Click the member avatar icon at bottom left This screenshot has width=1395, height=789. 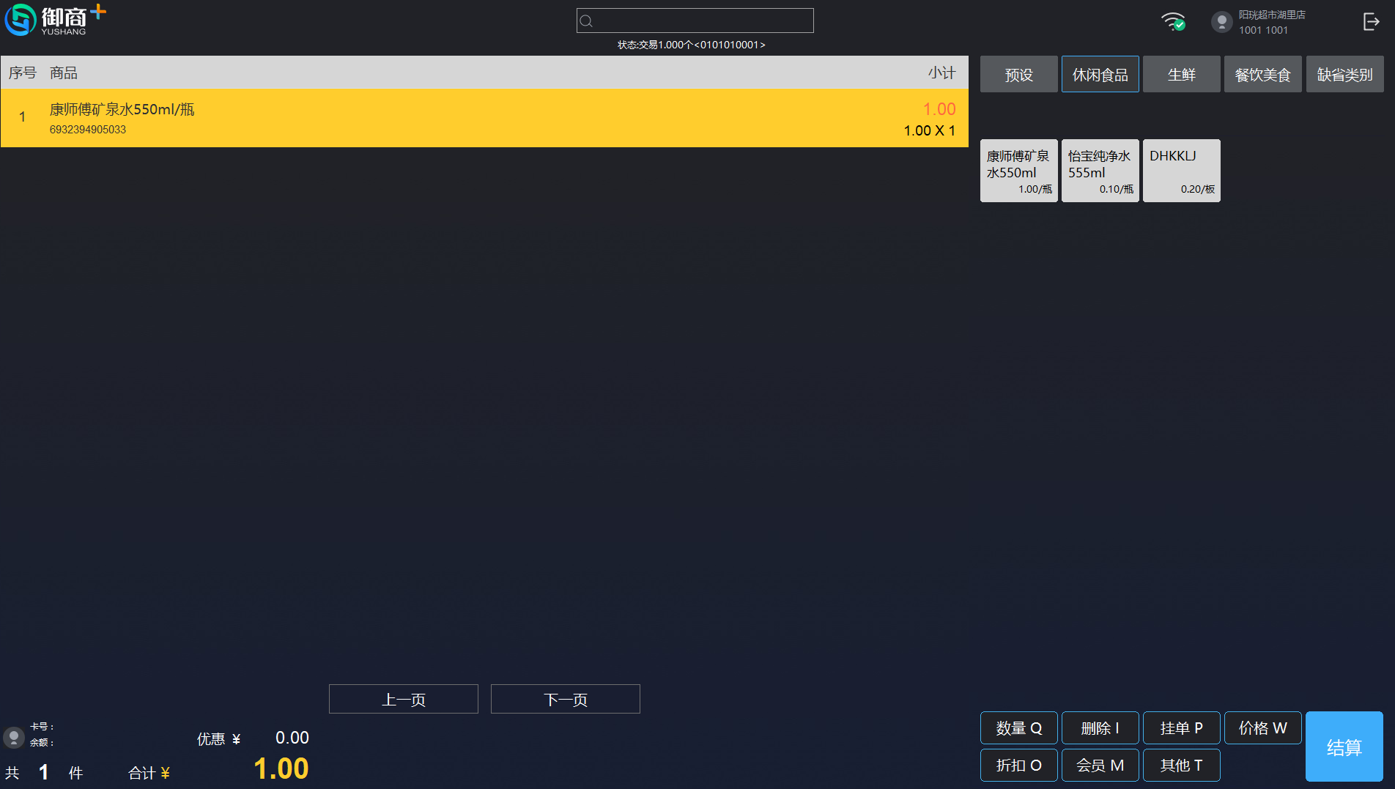[13, 737]
